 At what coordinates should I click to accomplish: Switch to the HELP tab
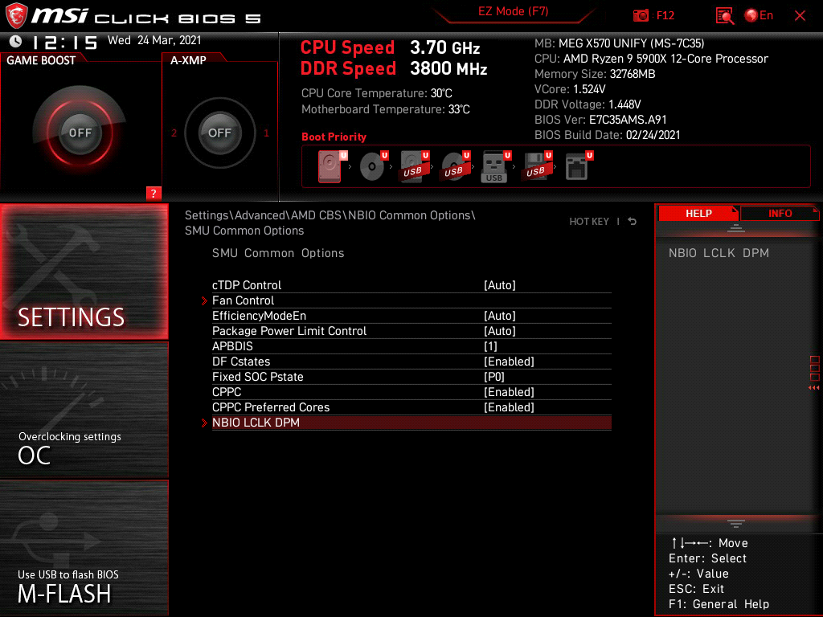click(698, 214)
